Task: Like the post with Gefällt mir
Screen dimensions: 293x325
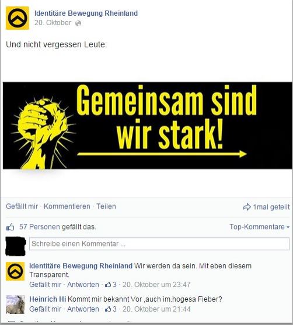Action: 22,206
